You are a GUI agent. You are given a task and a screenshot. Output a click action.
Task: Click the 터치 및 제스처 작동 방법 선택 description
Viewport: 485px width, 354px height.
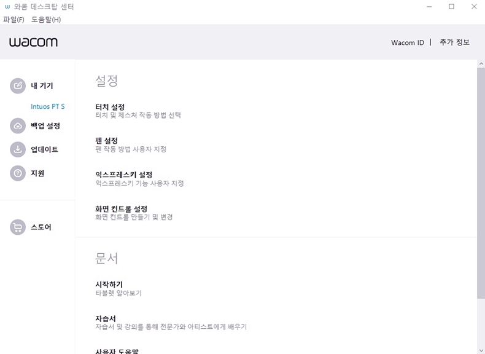coord(138,115)
